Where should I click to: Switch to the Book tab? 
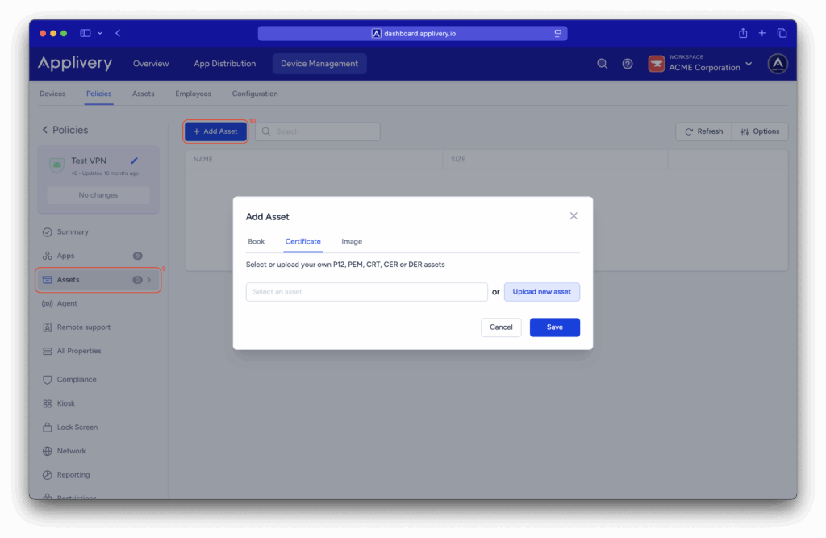pos(256,241)
